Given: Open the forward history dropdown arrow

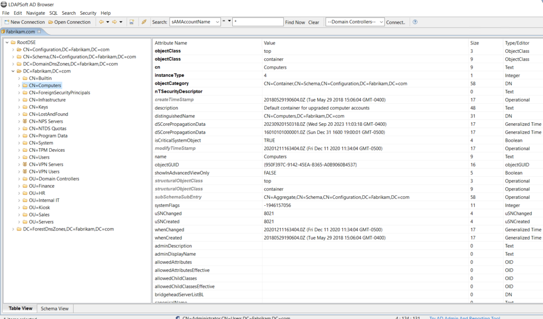Looking at the screenshot, I should click(x=121, y=22).
